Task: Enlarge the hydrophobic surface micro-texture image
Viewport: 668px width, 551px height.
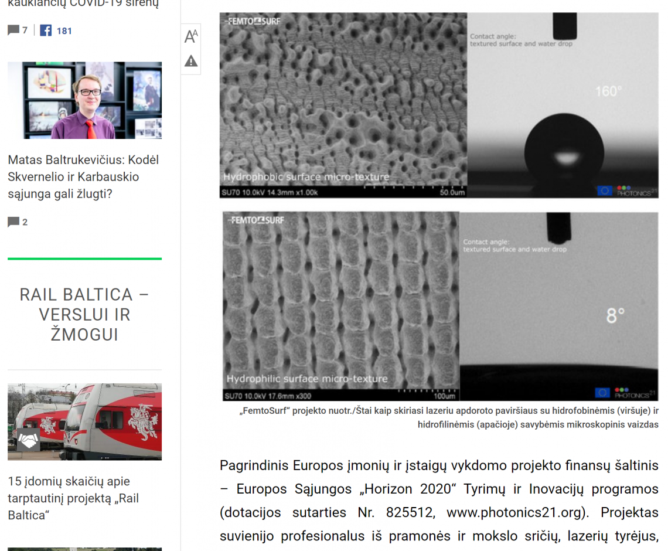Action: click(x=343, y=105)
